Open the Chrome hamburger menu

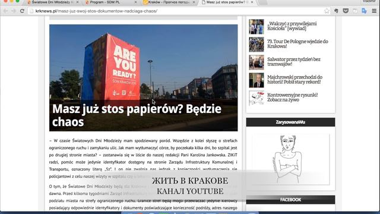pyautogui.click(x=374, y=11)
